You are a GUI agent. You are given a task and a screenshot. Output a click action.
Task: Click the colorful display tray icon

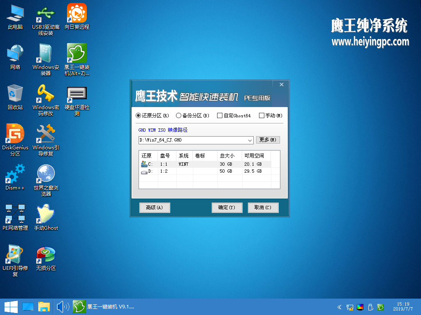(x=360, y=307)
